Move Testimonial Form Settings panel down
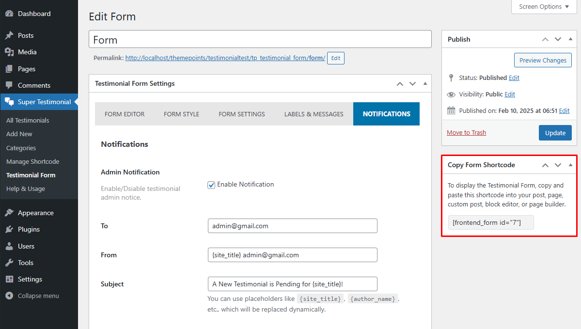 [x=412, y=84]
